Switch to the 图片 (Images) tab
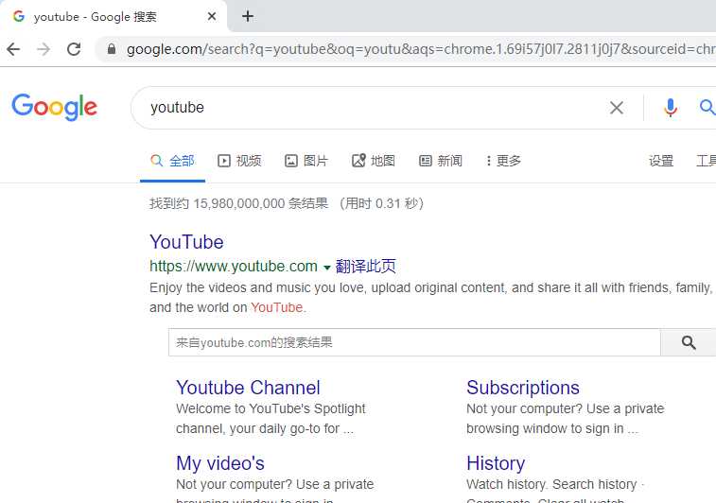Image resolution: width=716 pixels, height=503 pixels. [306, 161]
